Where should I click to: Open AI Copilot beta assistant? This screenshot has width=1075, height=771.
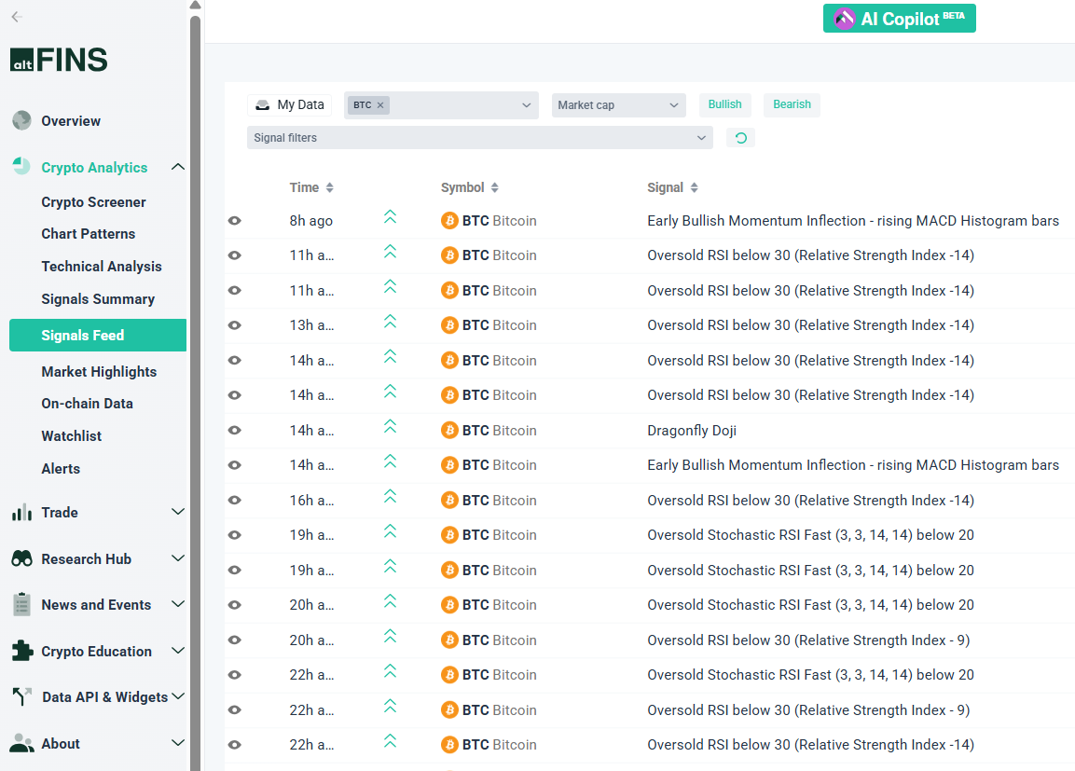click(x=899, y=19)
